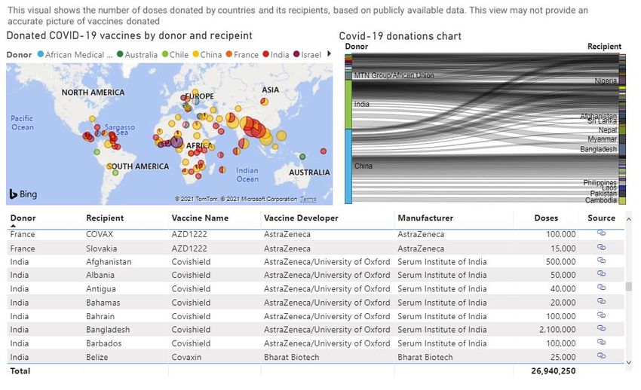Filter map by France legend entry
The height and width of the screenshot is (390, 641).
[x=242, y=55]
